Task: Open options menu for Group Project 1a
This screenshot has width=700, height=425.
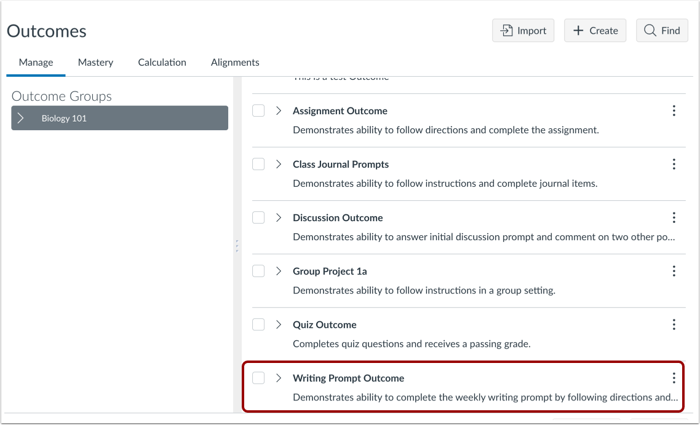Action: [674, 271]
